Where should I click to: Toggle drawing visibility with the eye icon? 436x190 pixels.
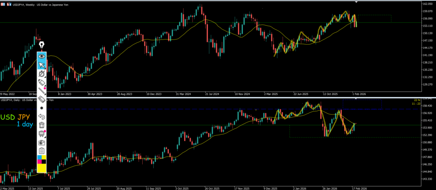point(42,56)
